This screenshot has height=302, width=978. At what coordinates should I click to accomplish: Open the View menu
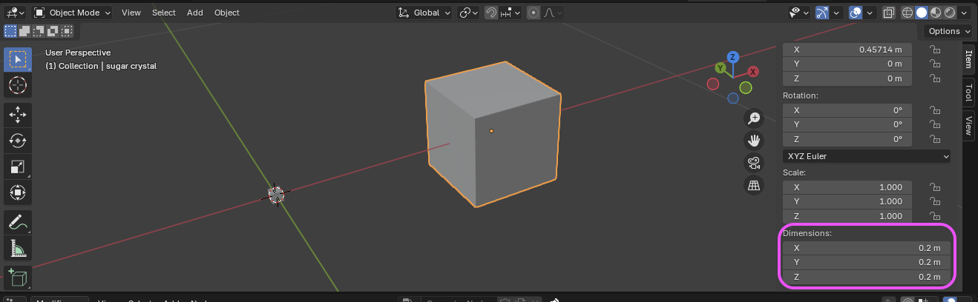point(131,13)
